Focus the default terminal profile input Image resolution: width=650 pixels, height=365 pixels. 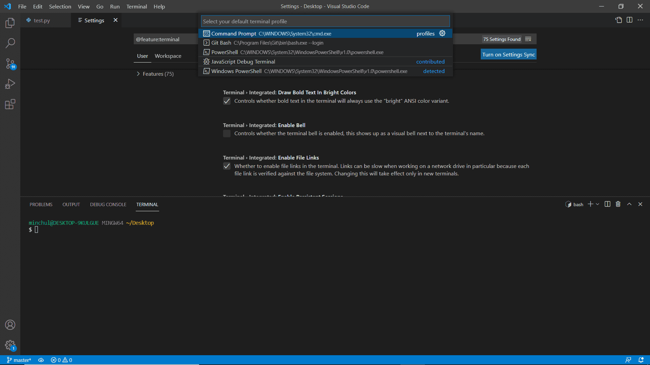click(x=325, y=21)
